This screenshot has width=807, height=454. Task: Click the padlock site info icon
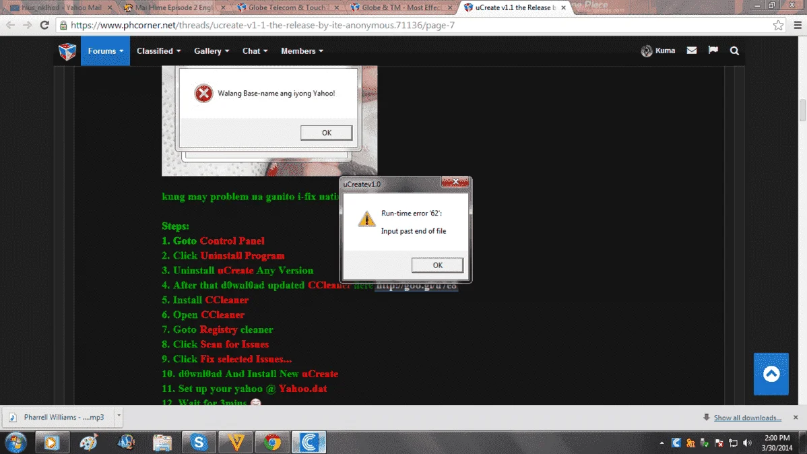[x=63, y=25]
